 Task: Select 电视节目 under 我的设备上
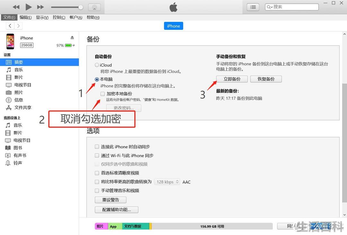[x=40, y=140]
